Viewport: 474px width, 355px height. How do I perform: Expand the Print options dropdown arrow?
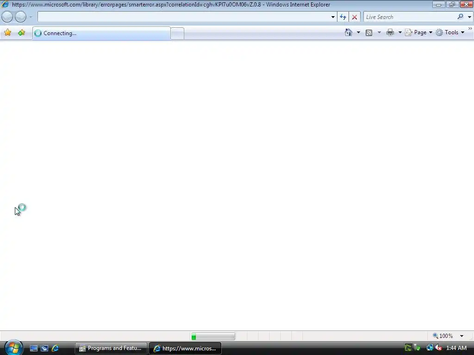click(x=399, y=32)
